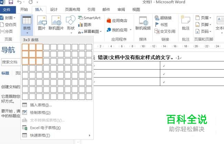
Task: Click the 搜索文档 search box
Action: pyautogui.click(x=11, y=62)
